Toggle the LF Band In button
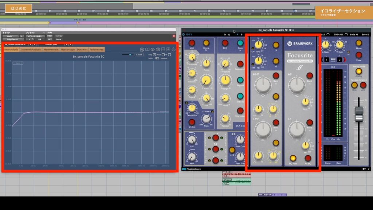 click(x=310, y=122)
